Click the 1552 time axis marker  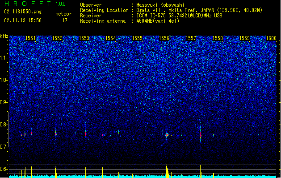(x=57, y=38)
